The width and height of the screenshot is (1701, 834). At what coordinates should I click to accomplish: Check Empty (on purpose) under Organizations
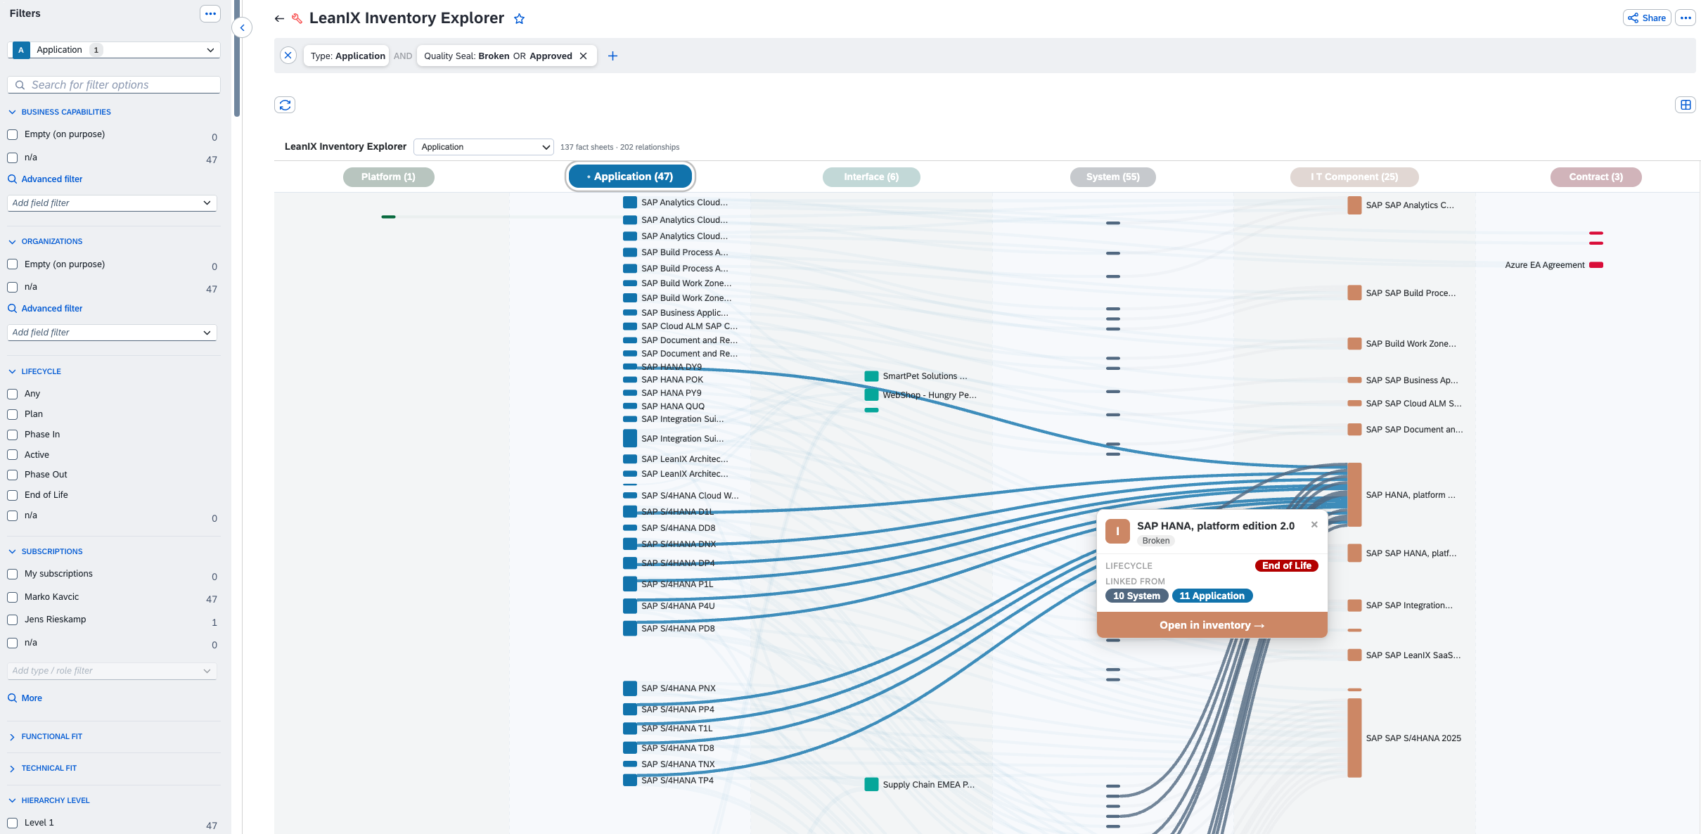pos(13,264)
